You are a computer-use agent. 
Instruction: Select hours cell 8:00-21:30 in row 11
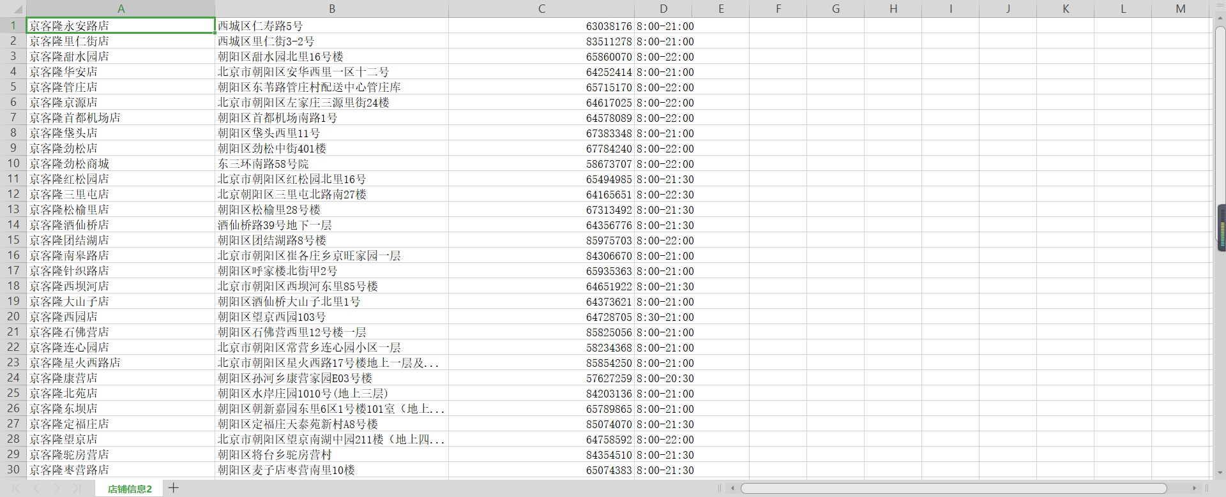click(x=663, y=179)
